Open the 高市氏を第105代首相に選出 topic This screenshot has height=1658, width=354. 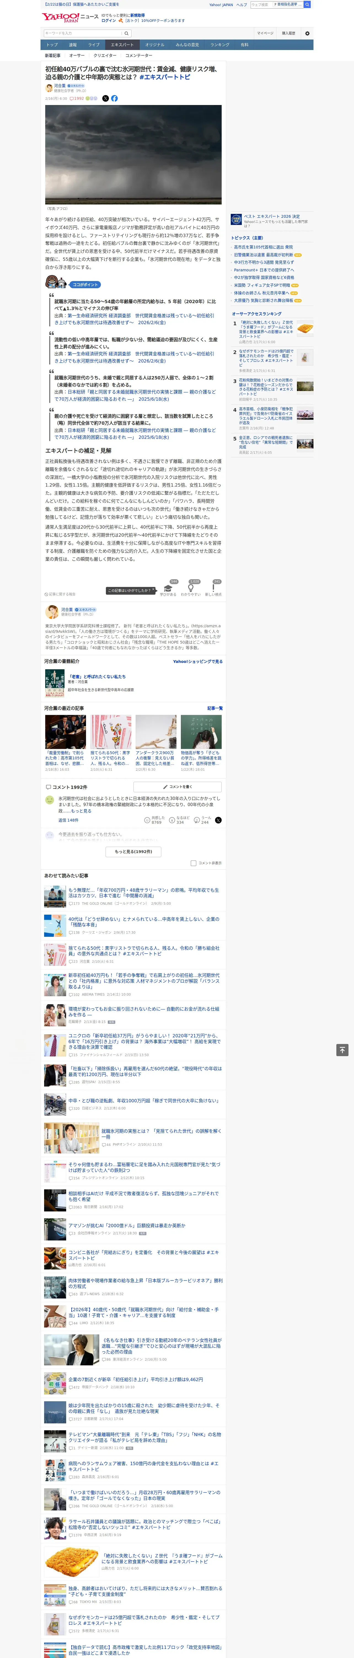(263, 247)
